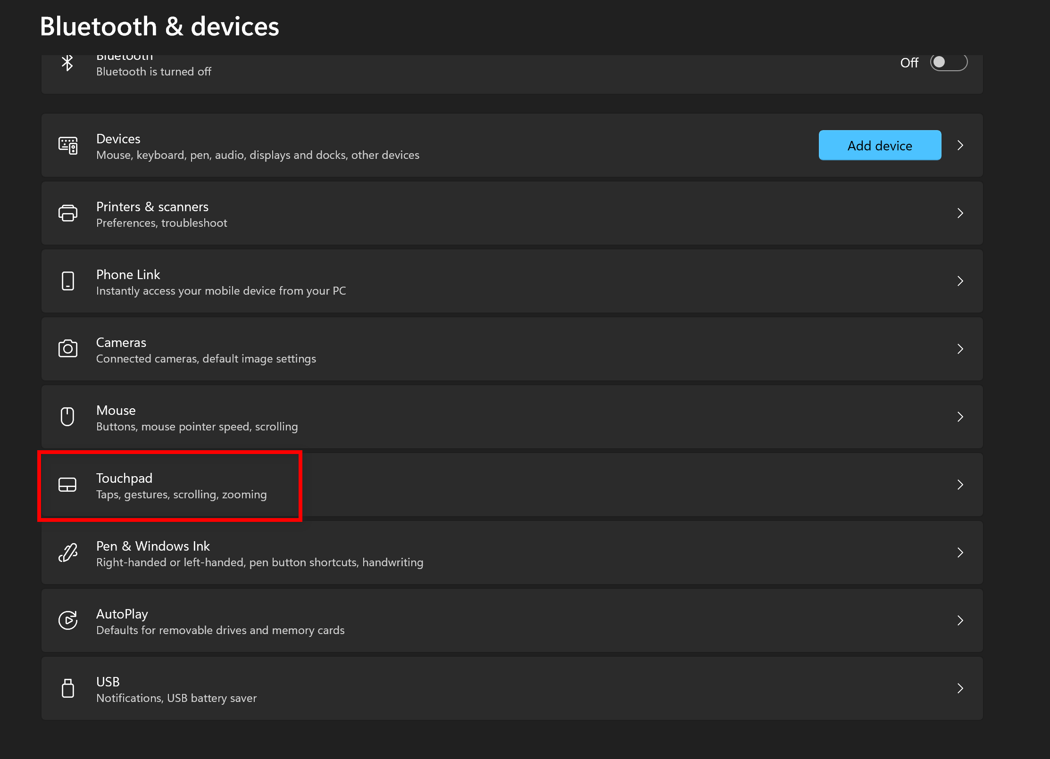
Task: Click the Phone Link phone icon
Action: pyautogui.click(x=68, y=281)
